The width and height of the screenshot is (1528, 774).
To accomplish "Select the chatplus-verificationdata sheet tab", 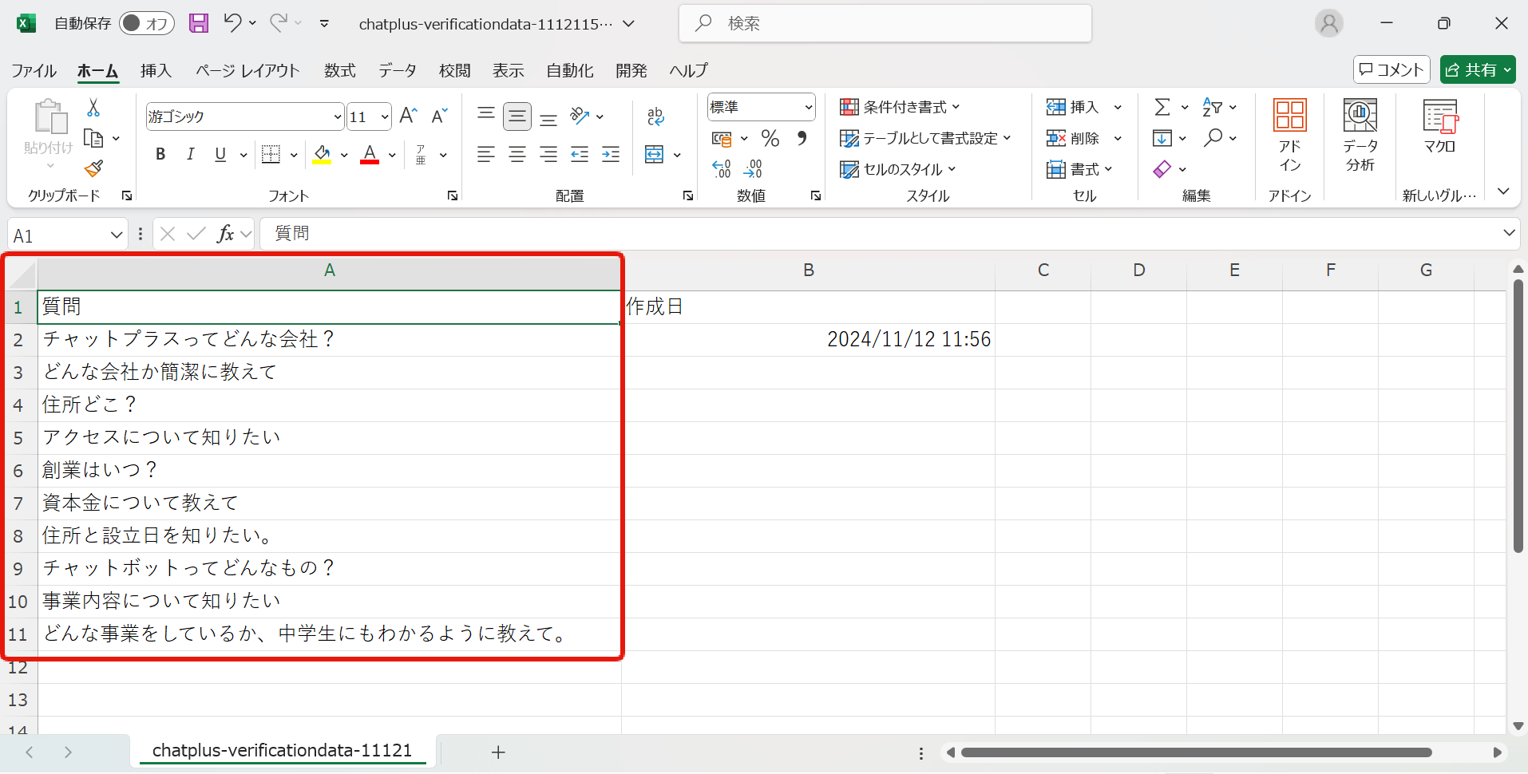I will (282, 750).
